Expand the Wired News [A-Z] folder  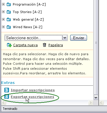(x=3, y=27)
